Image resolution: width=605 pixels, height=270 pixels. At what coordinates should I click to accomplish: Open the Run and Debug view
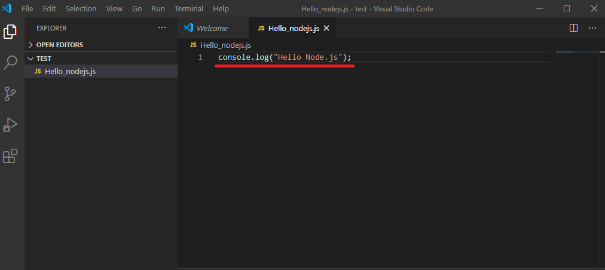pyautogui.click(x=10, y=125)
